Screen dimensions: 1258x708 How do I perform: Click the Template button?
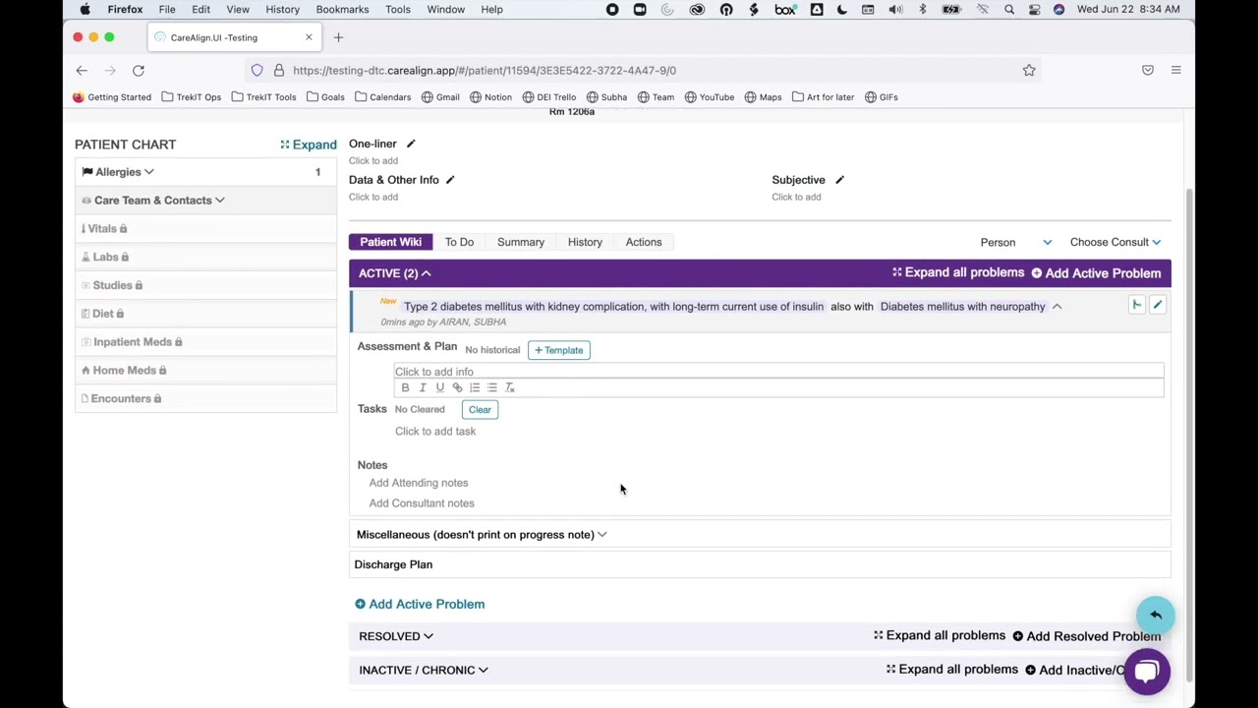click(x=559, y=350)
